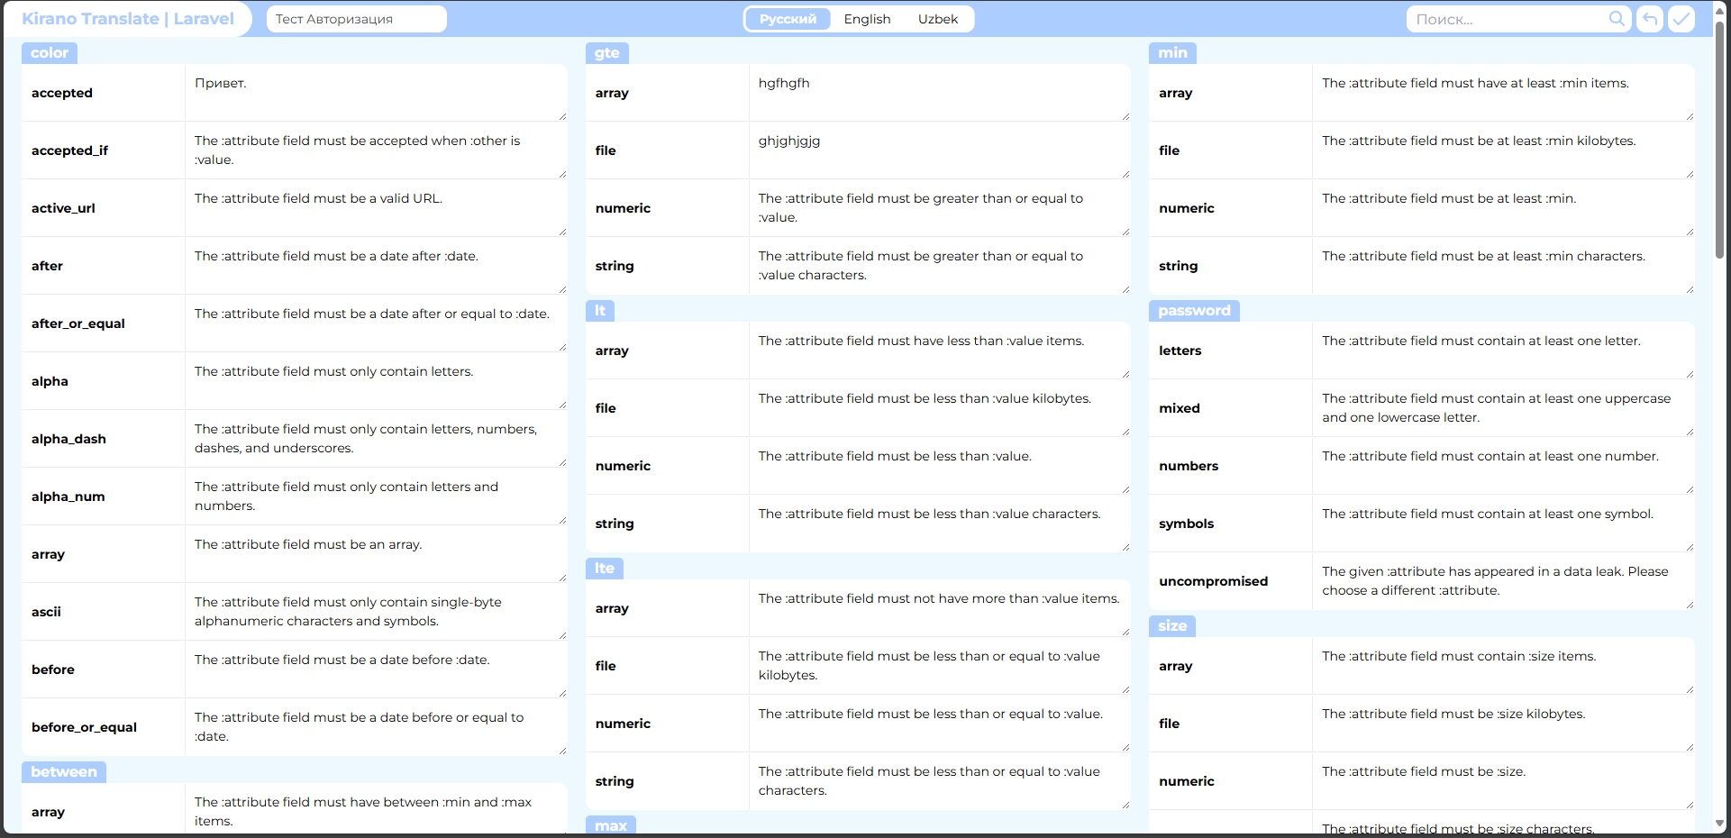Click resize handle of gte 'array' textarea
This screenshot has height=838, width=1731.
[1125, 116]
